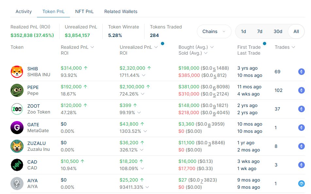This screenshot has width=311, height=194.
Task: Click the up arrow beside GATE $43,800 unrealized
Action: pos(142,124)
